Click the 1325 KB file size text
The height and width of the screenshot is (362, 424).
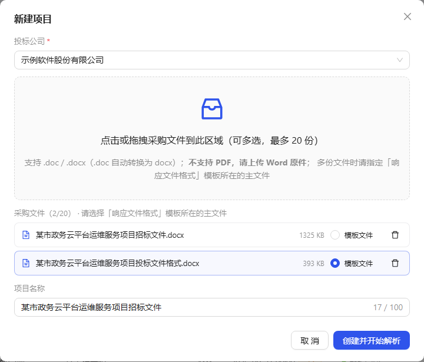[312, 235]
